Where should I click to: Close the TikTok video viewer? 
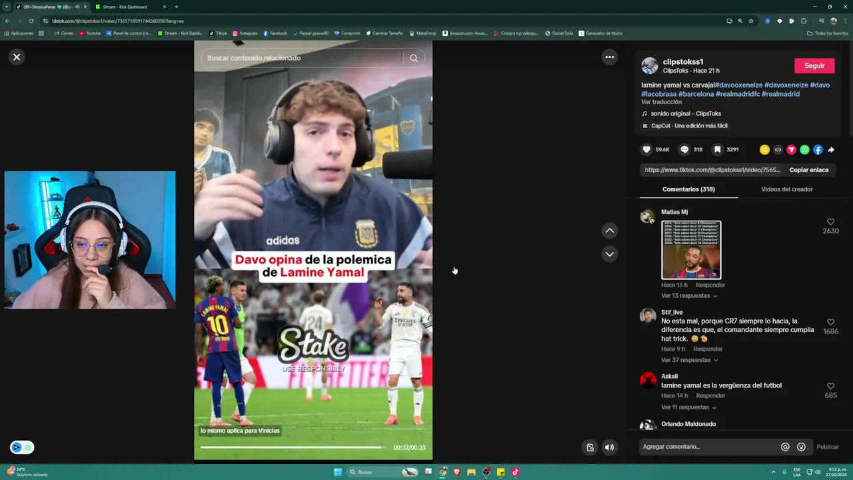[17, 57]
